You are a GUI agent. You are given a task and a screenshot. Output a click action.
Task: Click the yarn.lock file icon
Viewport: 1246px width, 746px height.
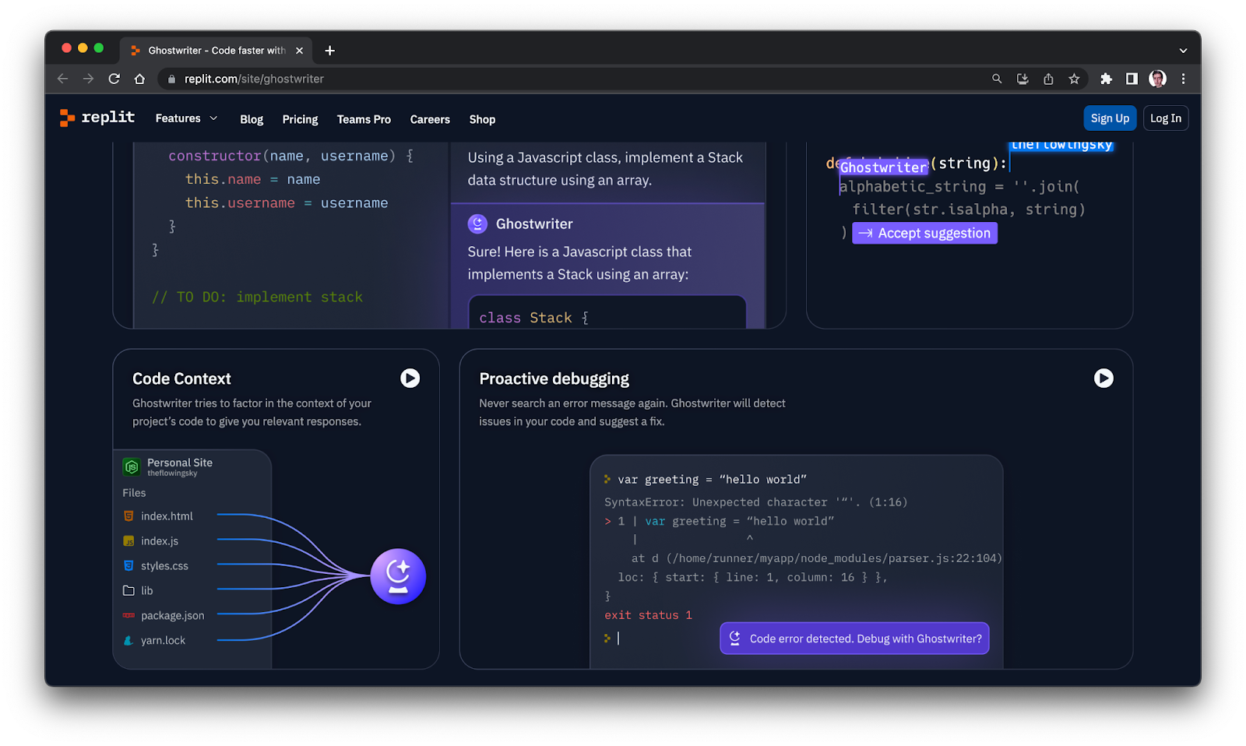pyautogui.click(x=128, y=641)
